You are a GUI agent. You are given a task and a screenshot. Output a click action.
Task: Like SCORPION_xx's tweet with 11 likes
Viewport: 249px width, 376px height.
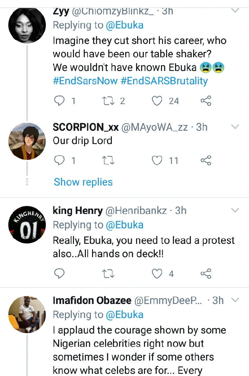157,160
